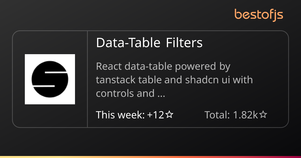The width and height of the screenshot is (301, 158).
Task: Click the ellipsis ending the description
Action: coord(161,94)
